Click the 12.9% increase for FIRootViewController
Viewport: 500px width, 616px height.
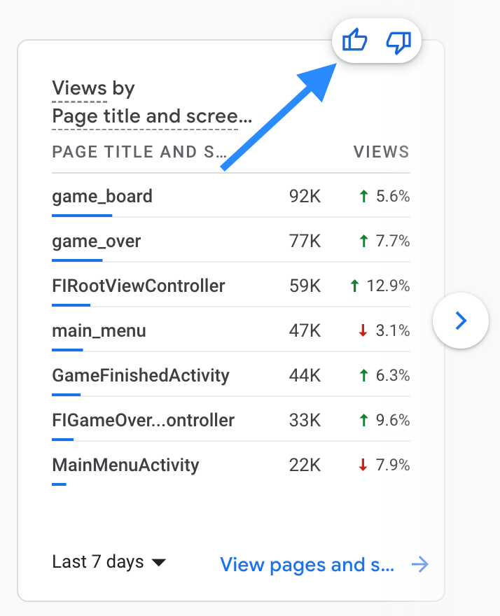[380, 286]
